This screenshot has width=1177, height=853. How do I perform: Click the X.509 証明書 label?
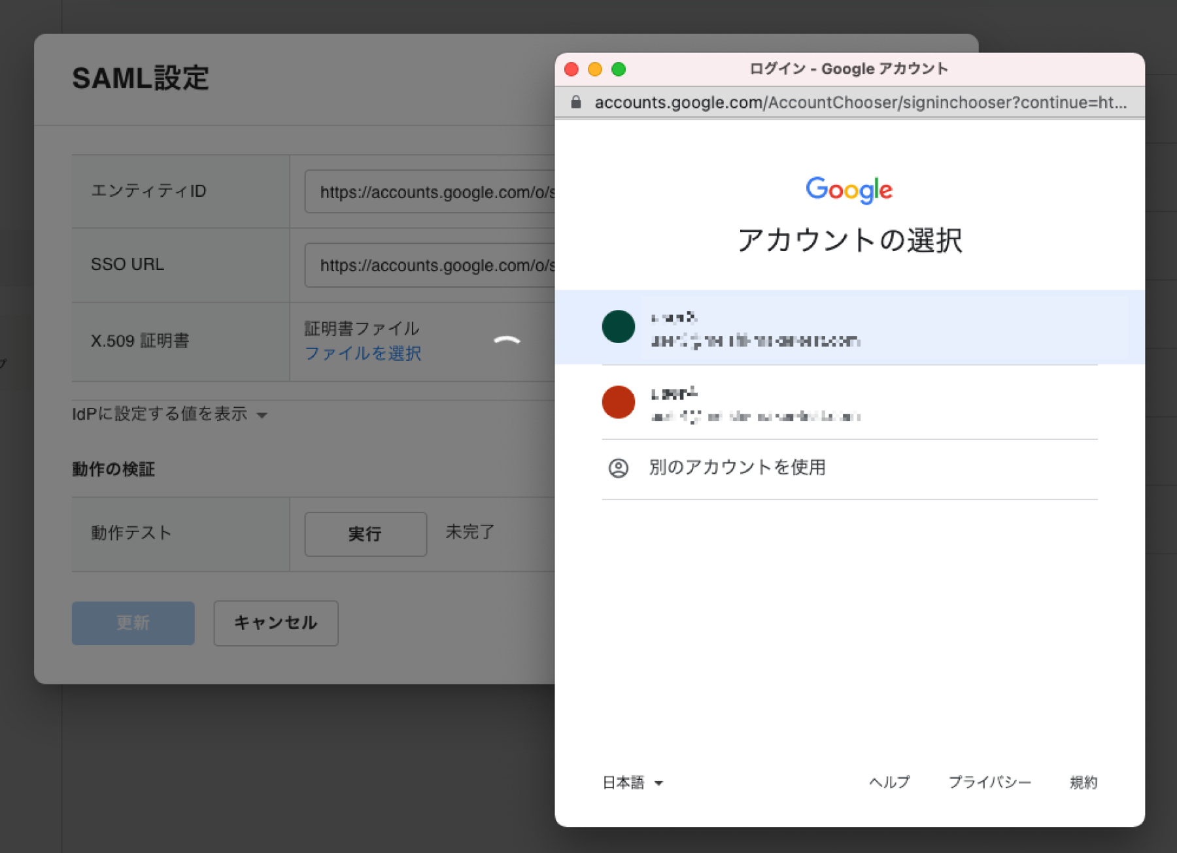(140, 341)
